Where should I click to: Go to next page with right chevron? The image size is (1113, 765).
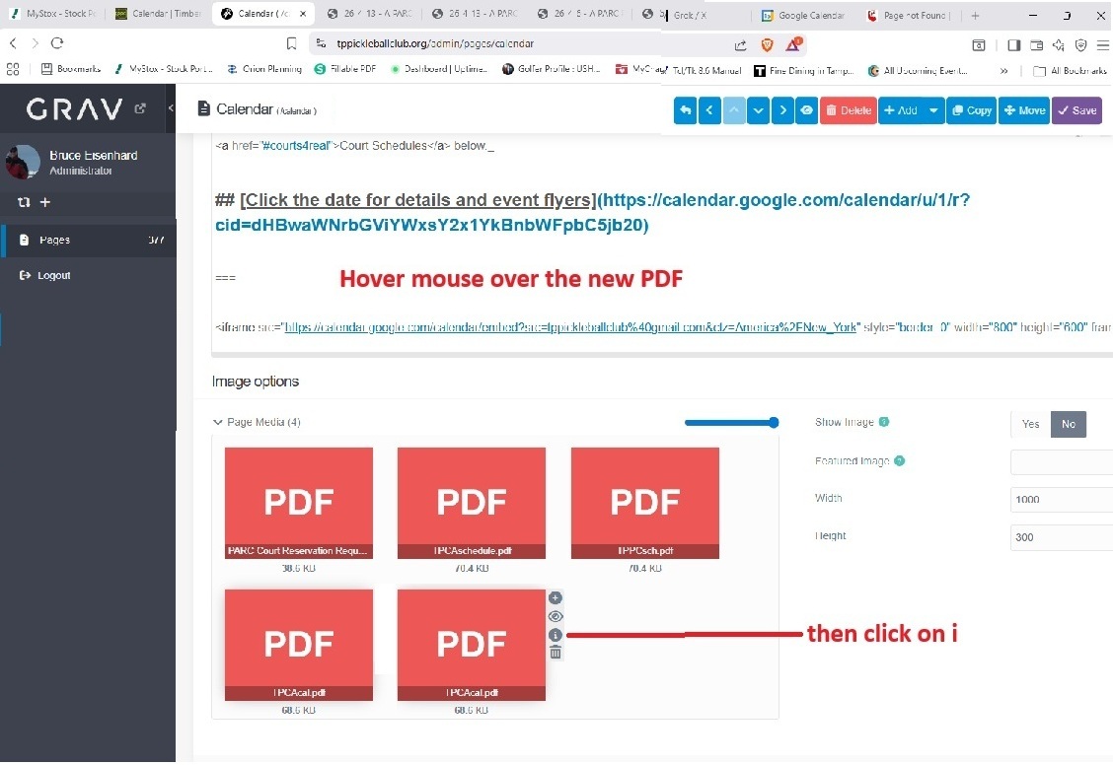(x=782, y=110)
